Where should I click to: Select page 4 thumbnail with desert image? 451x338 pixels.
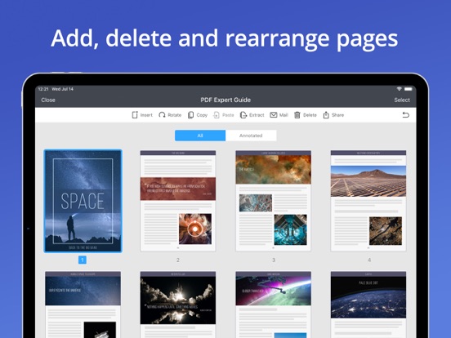pyautogui.click(x=368, y=201)
